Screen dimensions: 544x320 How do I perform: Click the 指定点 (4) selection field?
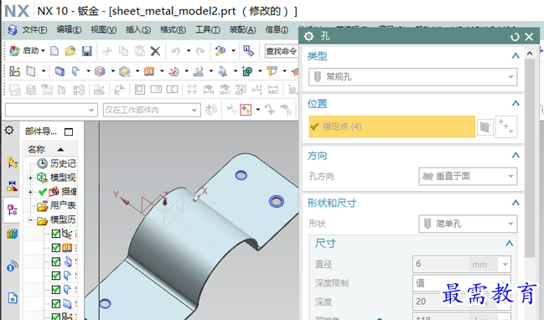click(391, 126)
